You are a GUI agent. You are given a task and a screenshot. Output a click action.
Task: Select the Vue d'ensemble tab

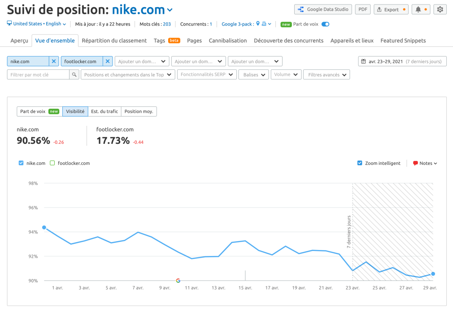click(x=55, y=41)
